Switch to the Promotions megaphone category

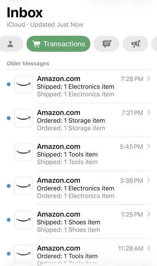pos(135,44)
